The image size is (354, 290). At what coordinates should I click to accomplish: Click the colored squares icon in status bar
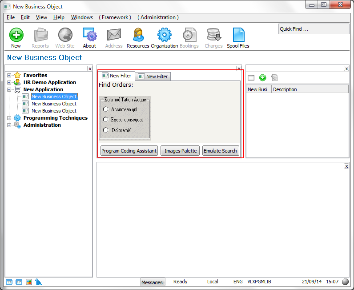coord(29,282)
